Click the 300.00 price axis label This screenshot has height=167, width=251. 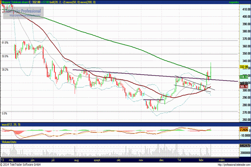coord(246,90)
